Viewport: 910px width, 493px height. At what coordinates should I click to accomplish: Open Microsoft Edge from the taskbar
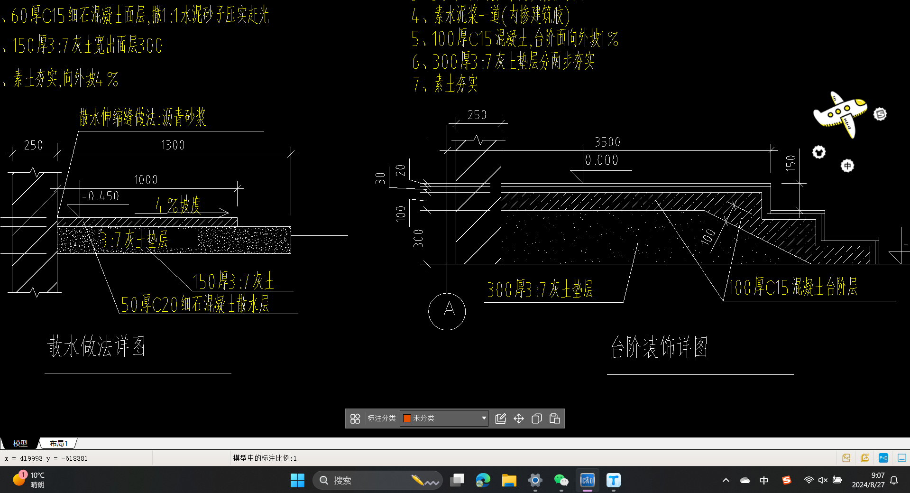coord(483,480)
